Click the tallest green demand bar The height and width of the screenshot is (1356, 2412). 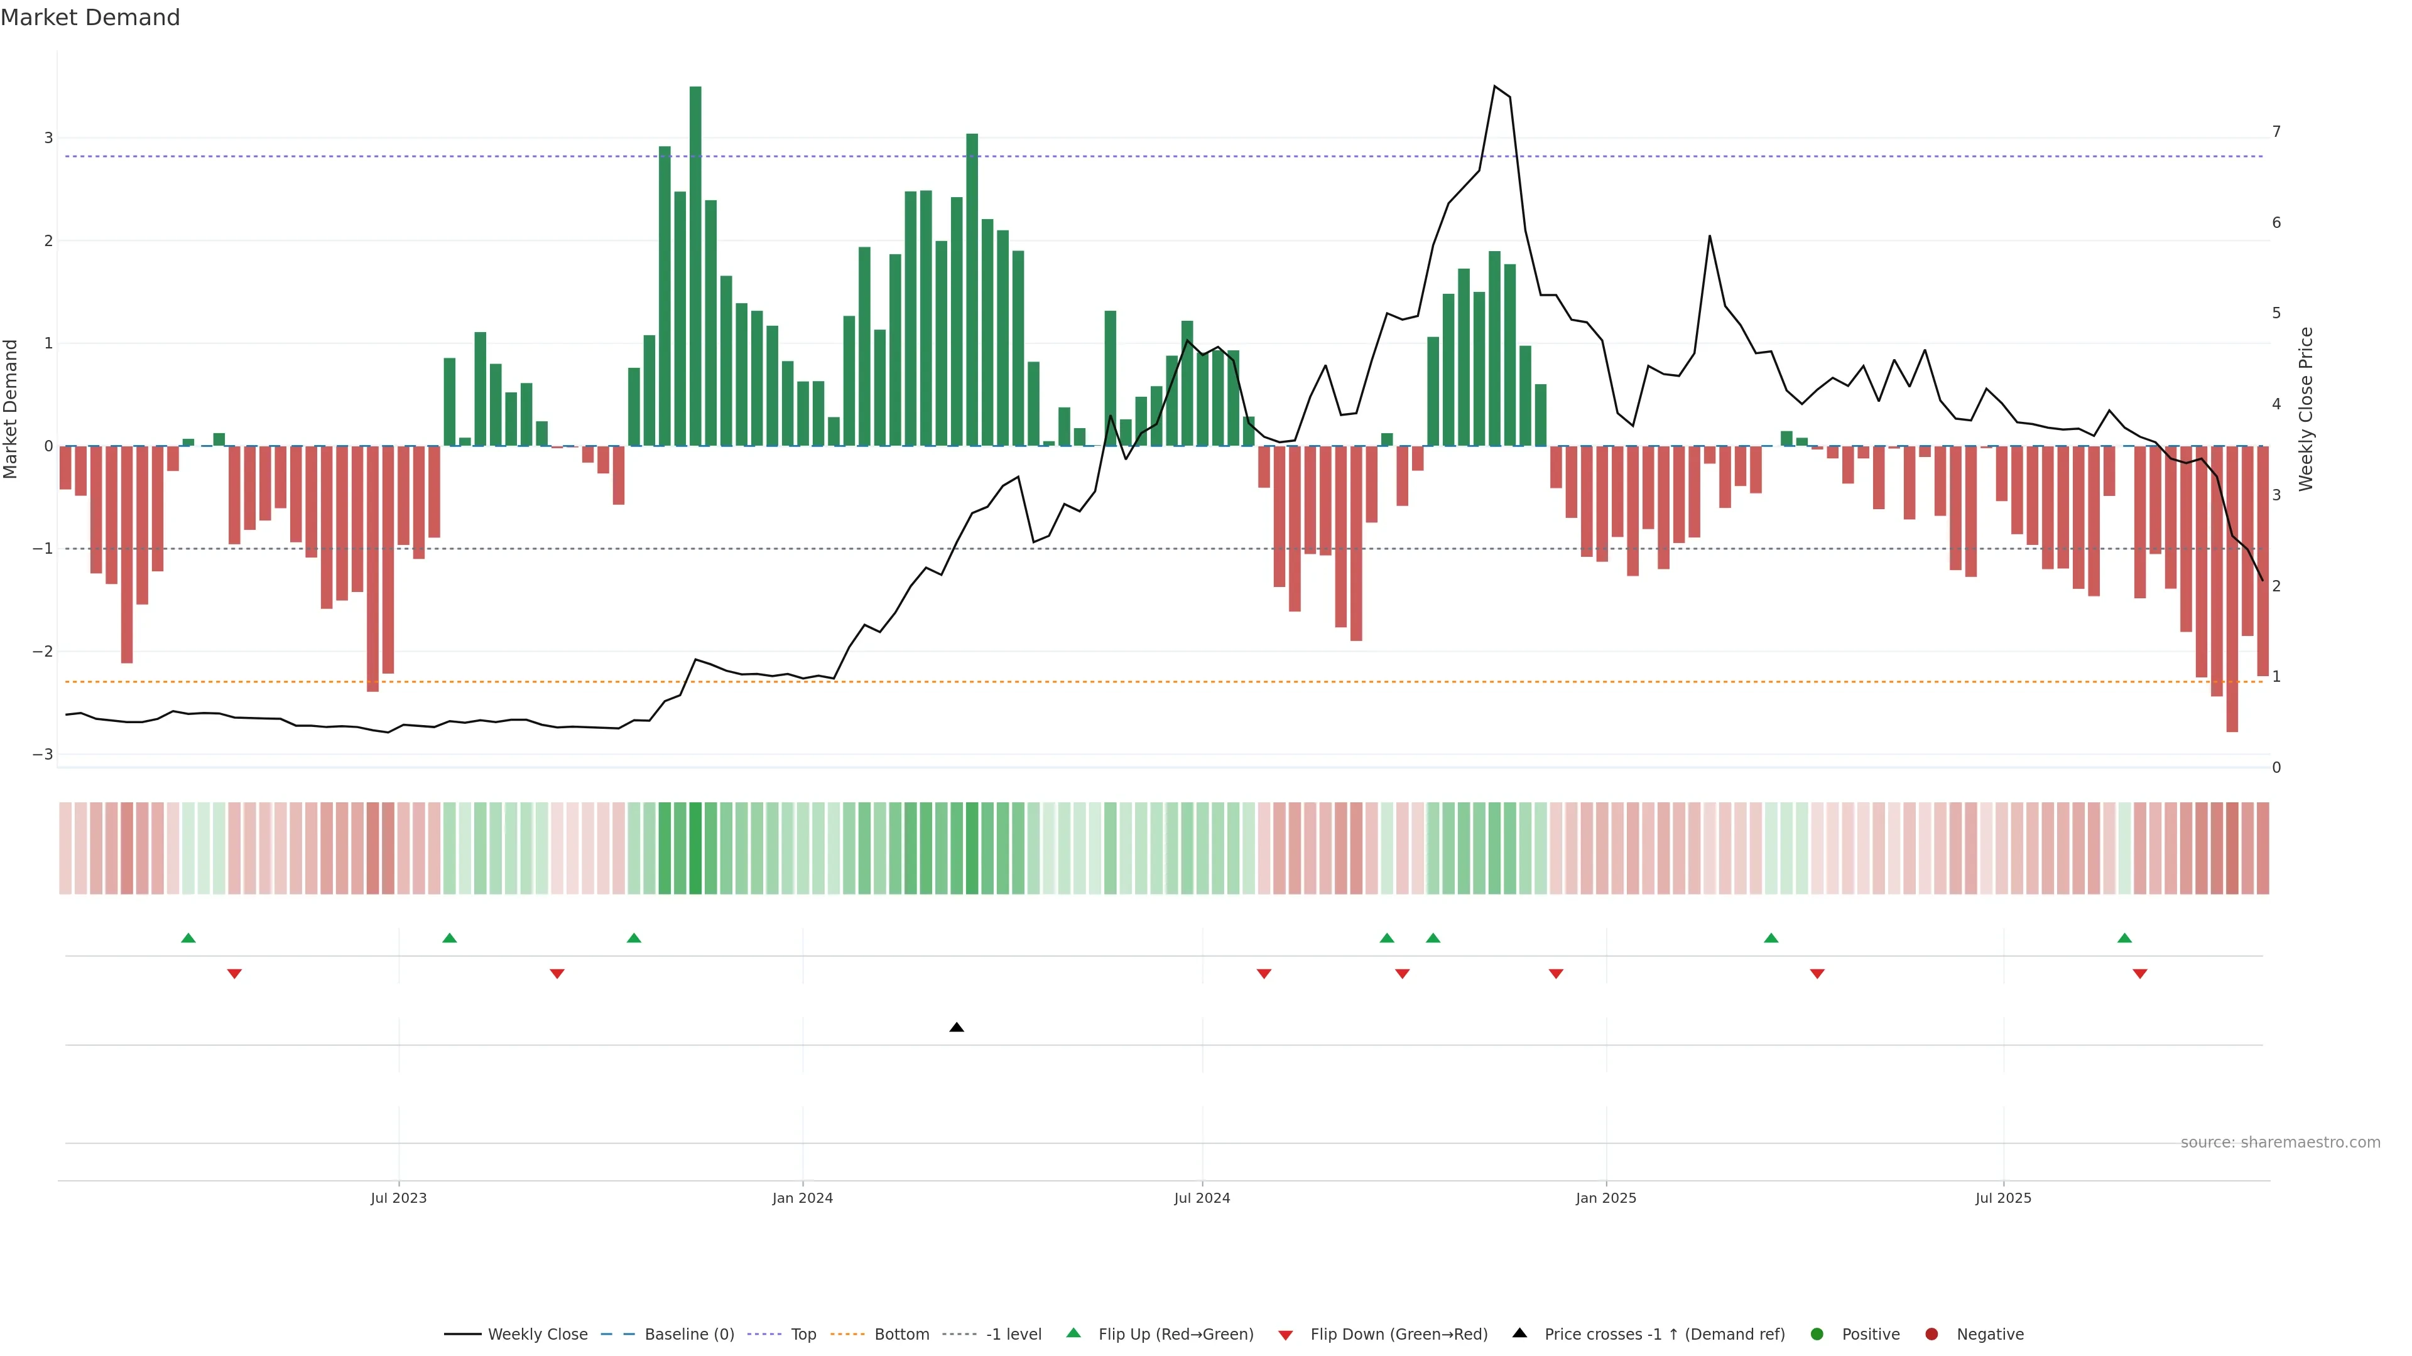[696, 267]
